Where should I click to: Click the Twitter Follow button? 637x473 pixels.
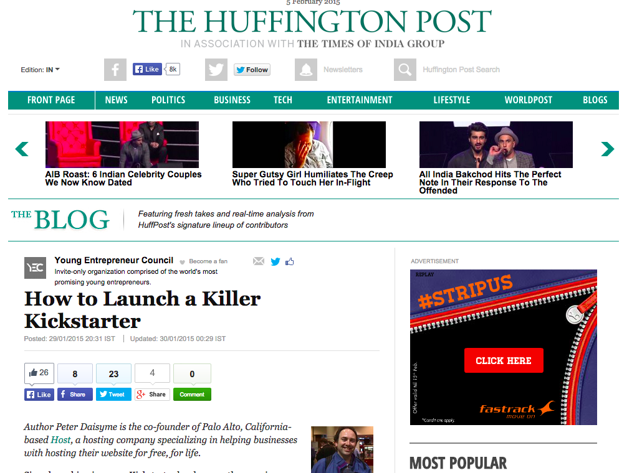(x=252, y=70)
